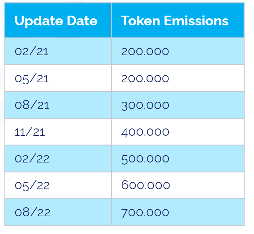
Task: Click the 600.000 emissions value
Action: (x=145, y=185)
